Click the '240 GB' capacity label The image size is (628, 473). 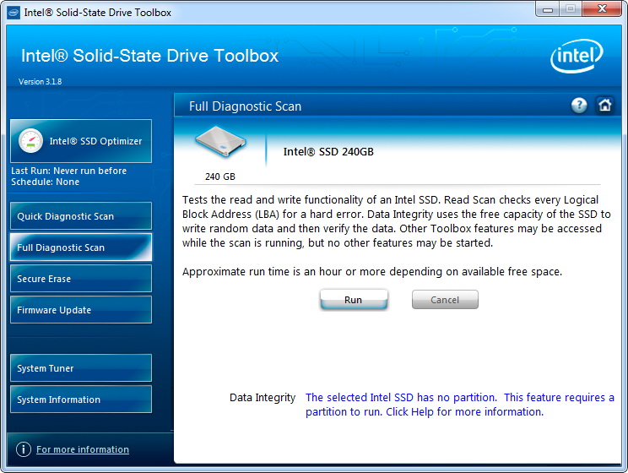coord(220,177)
